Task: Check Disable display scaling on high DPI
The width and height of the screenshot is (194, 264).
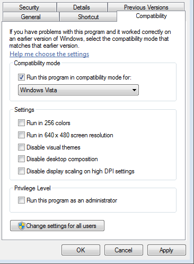Action: 21,171
